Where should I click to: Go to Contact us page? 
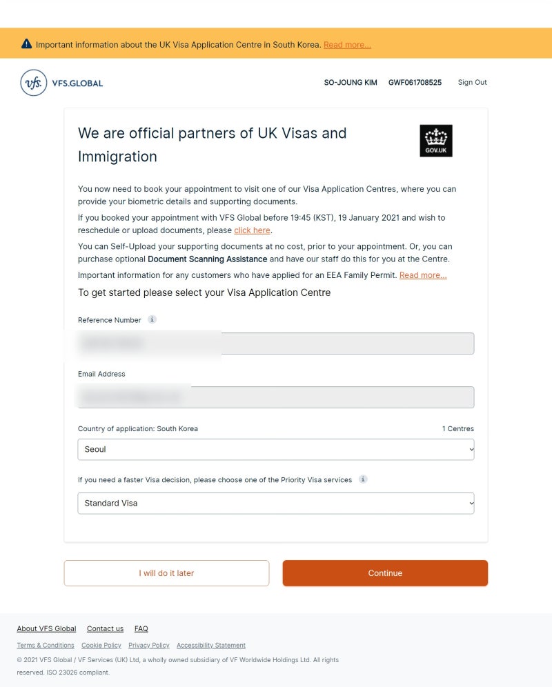pos(105,628)
